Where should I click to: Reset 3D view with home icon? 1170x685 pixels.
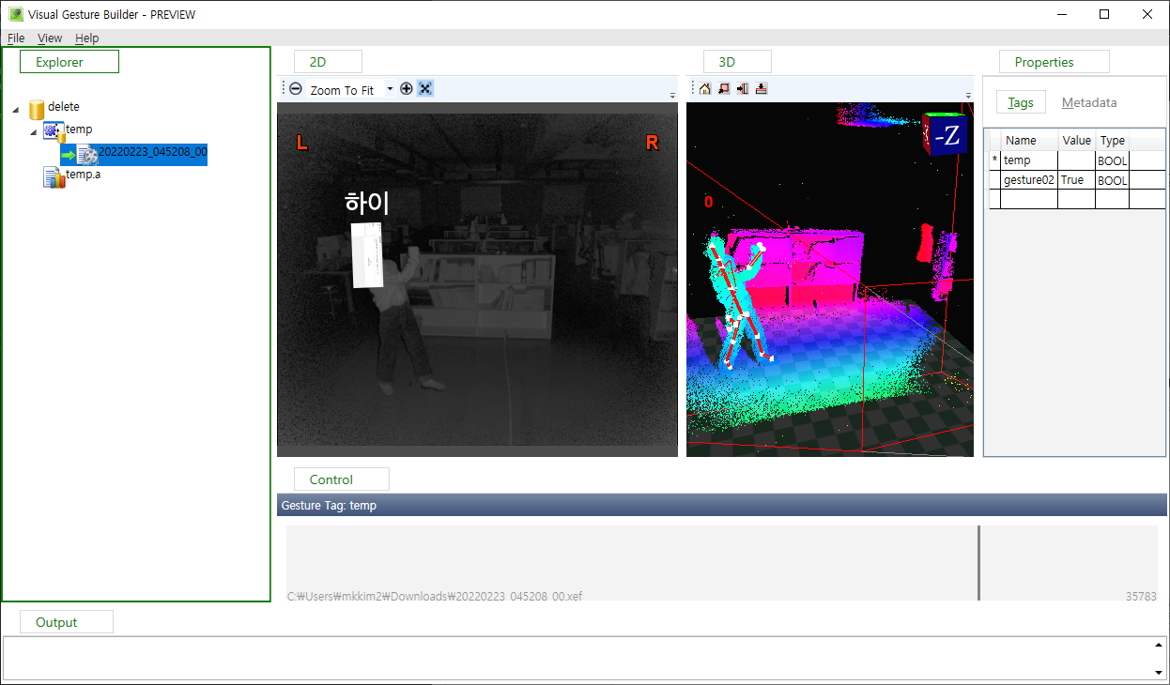click(x=705, y=88)
